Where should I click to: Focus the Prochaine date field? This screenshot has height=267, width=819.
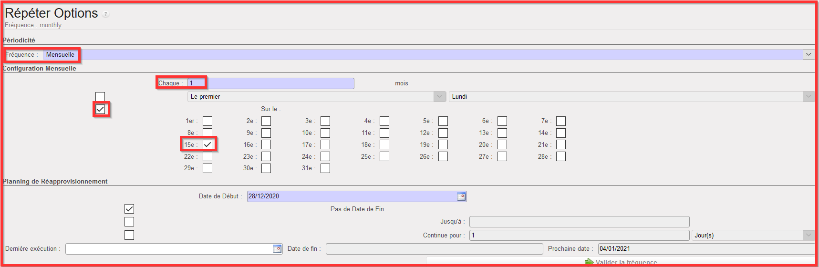point(705,249)
